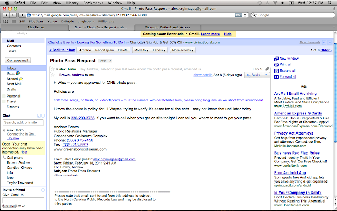Click the Safari Google search field
Viewport: 337px width, 211px height.
pos(293,15)
